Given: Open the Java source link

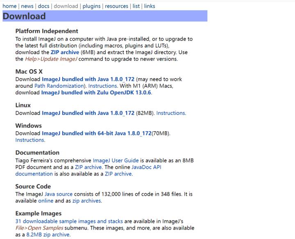Looking at the screenshot, I should [59, 194].
